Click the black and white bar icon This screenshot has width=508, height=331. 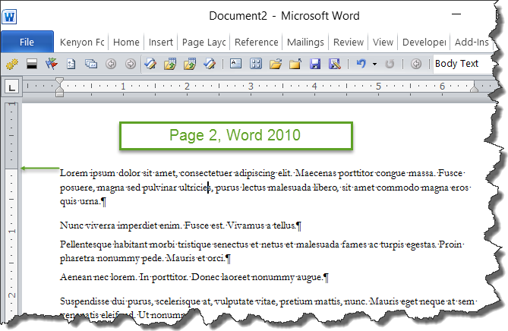tap(32, 64)
